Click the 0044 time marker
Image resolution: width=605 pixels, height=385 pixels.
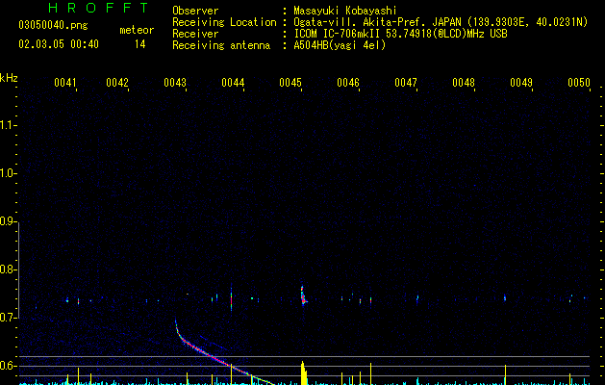coord(233,83)
